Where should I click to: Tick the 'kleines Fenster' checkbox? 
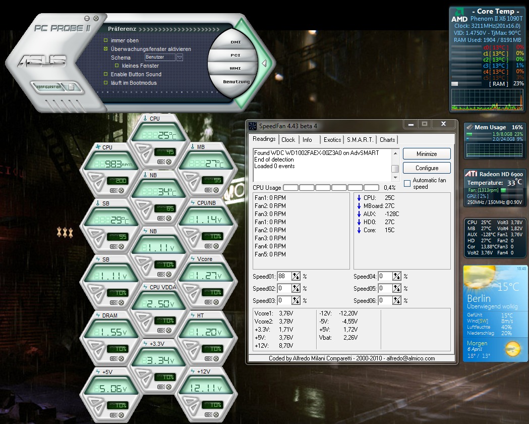tap(116, 66)
